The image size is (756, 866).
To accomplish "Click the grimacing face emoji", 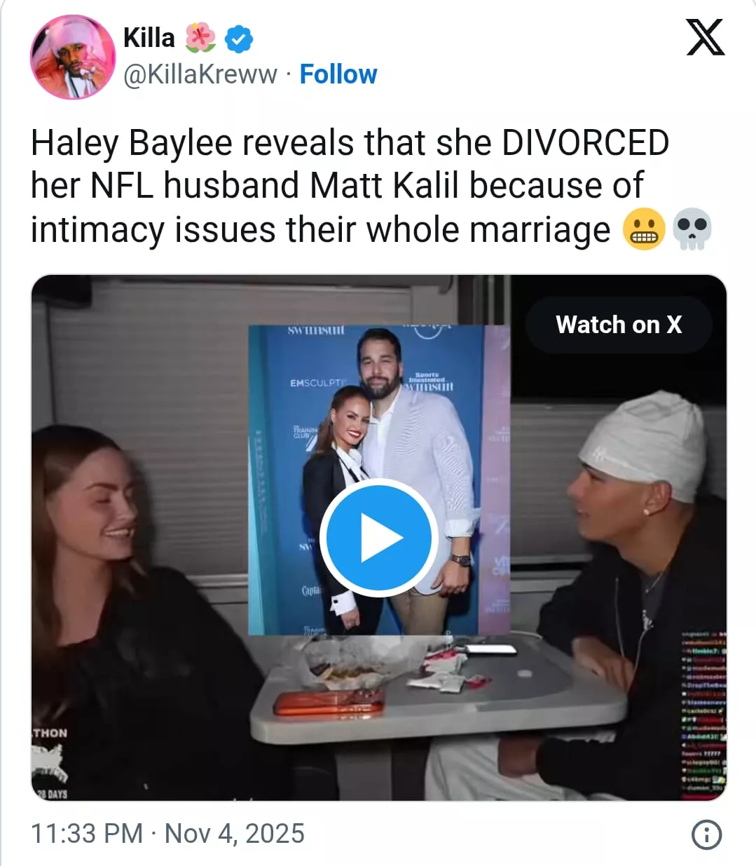I will [644, 230].
